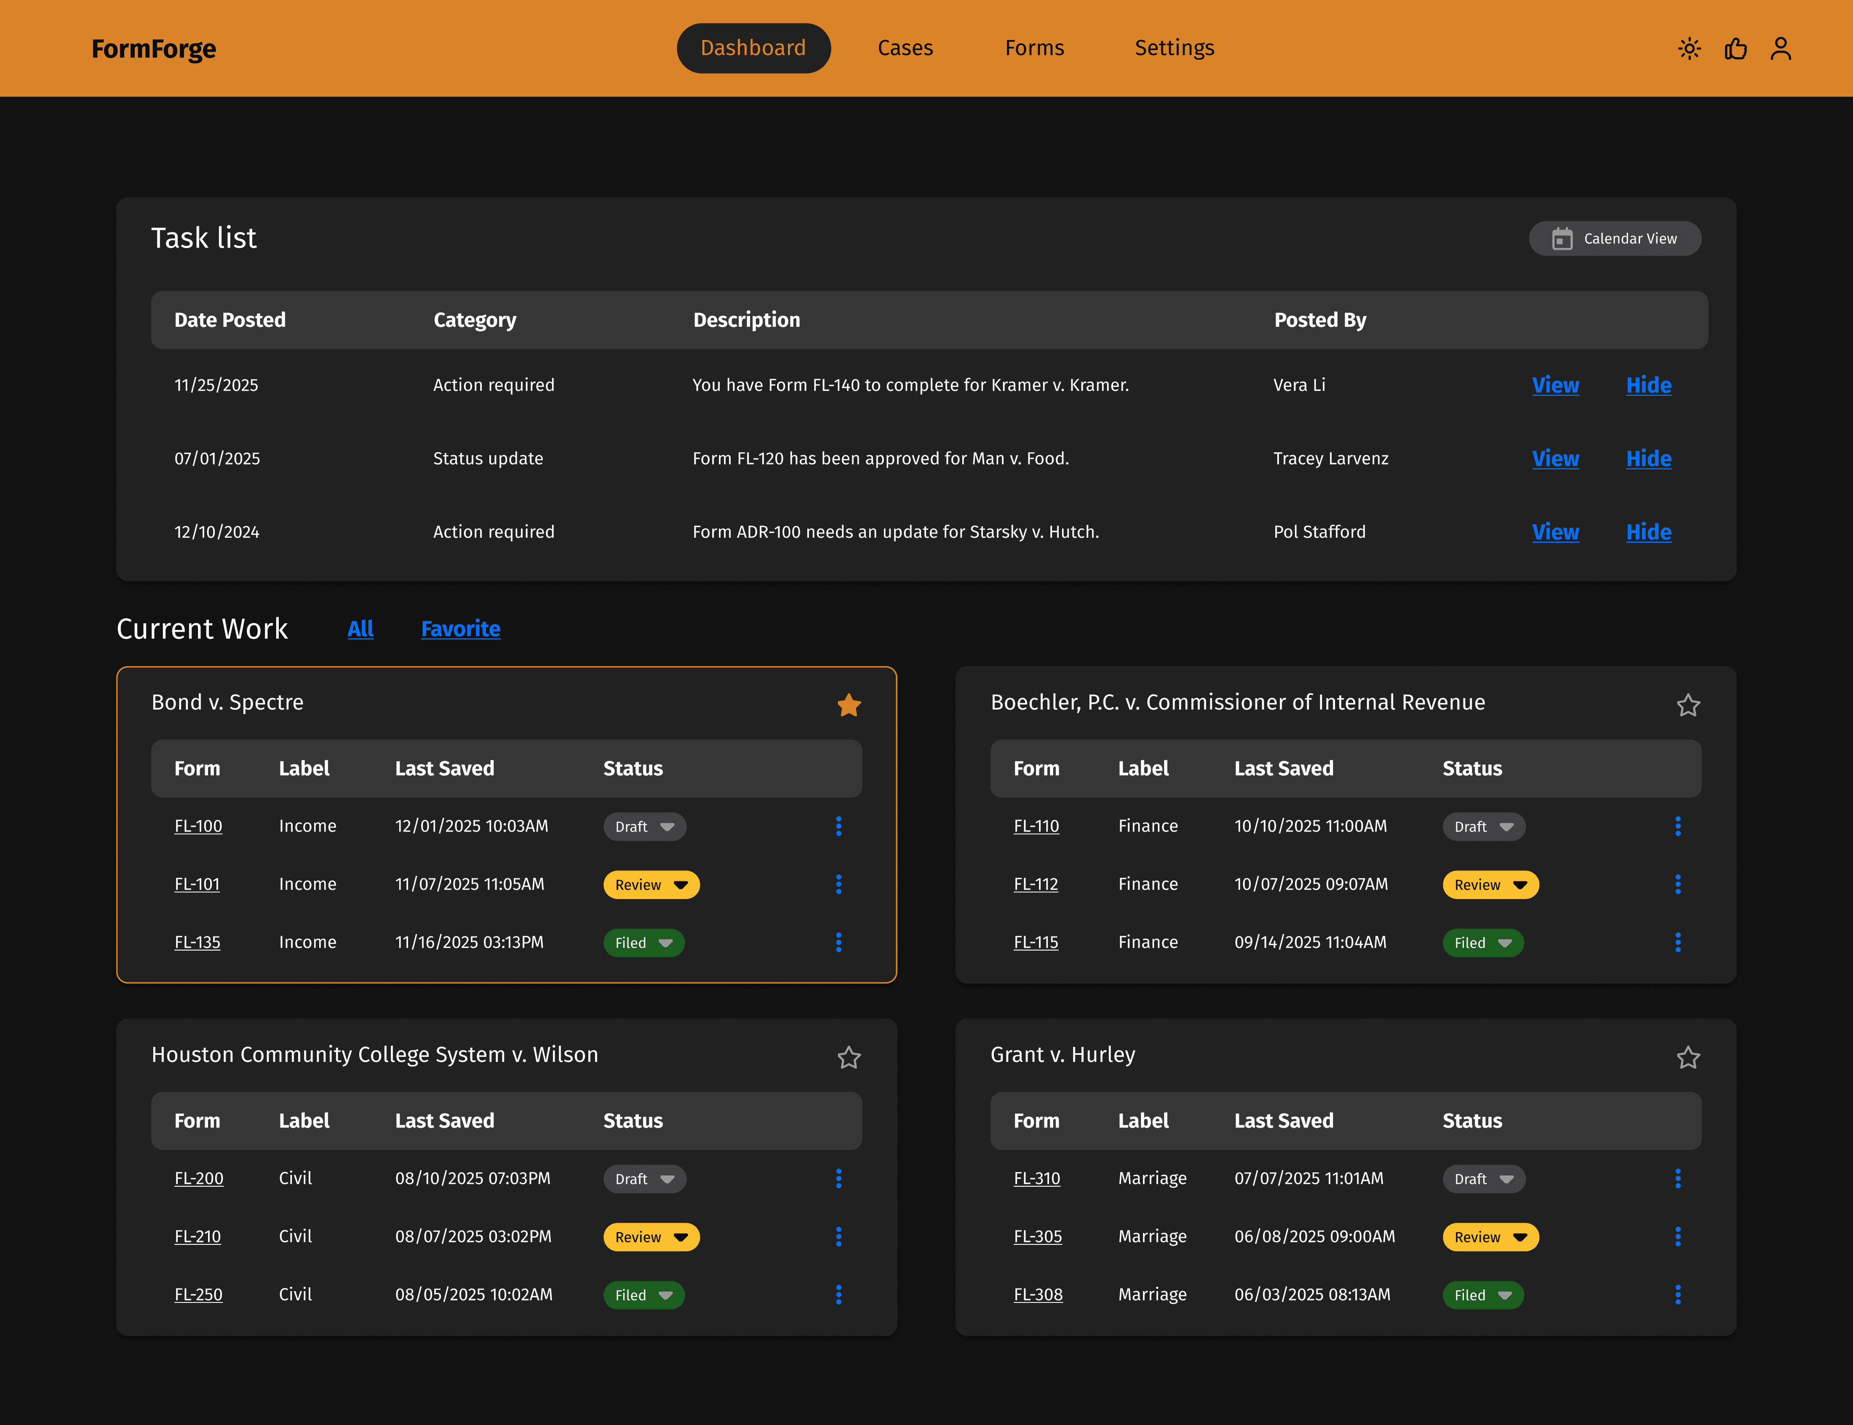Open Filed status dropdown for FL-308

1482,1295
